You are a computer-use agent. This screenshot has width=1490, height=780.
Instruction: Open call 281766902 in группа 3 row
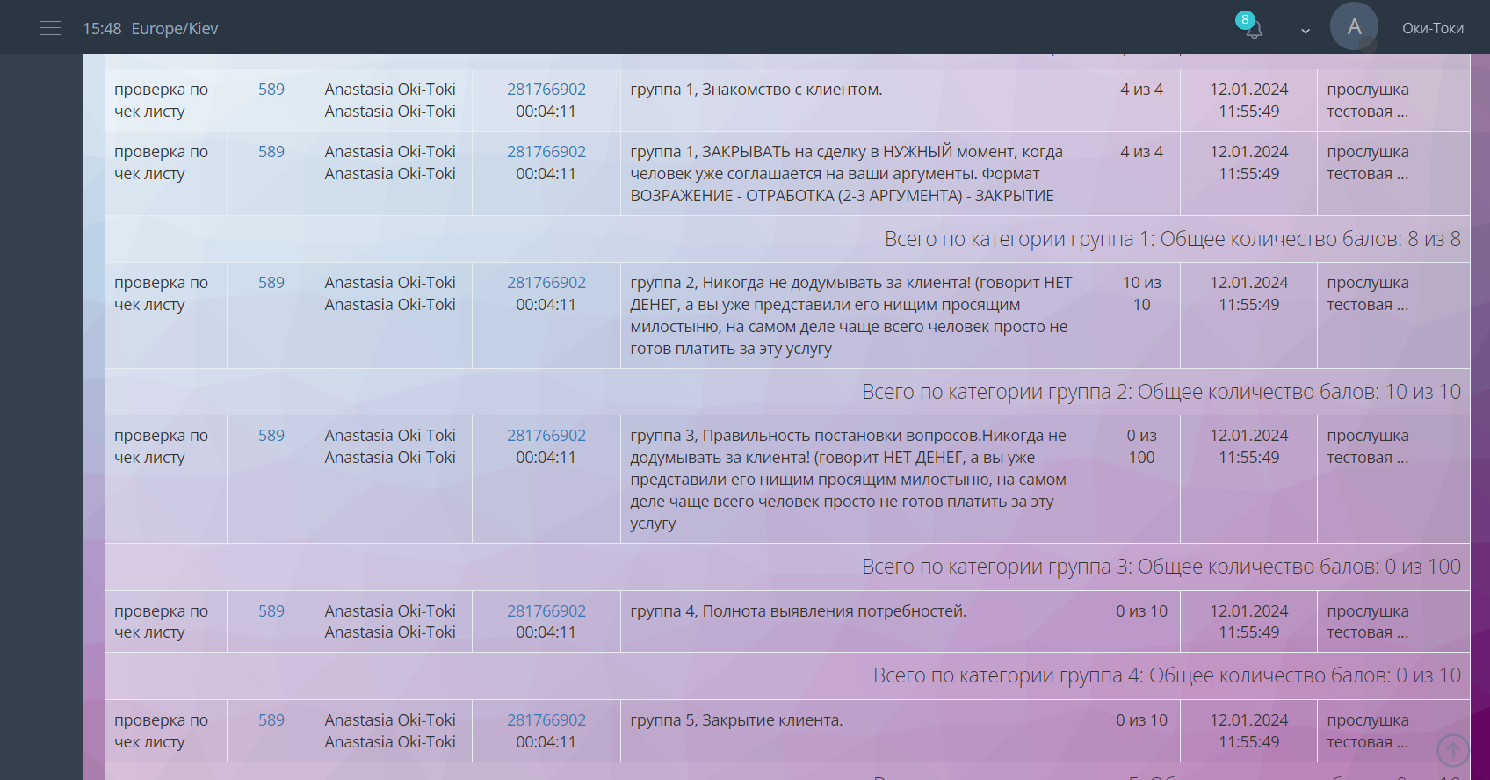(546, 436)
